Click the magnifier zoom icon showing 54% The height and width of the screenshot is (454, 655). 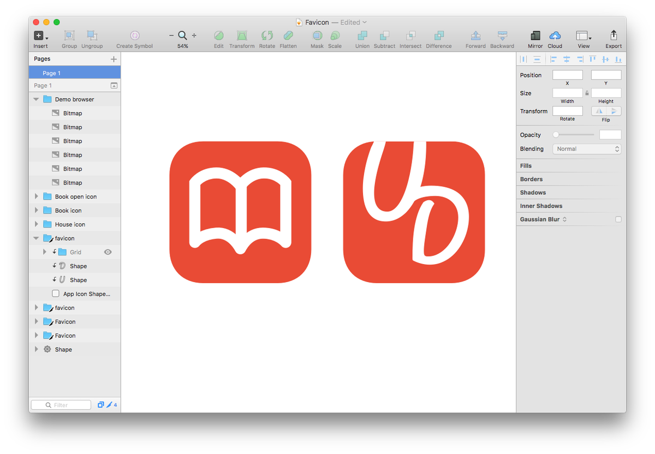click(x=183, y=35)
